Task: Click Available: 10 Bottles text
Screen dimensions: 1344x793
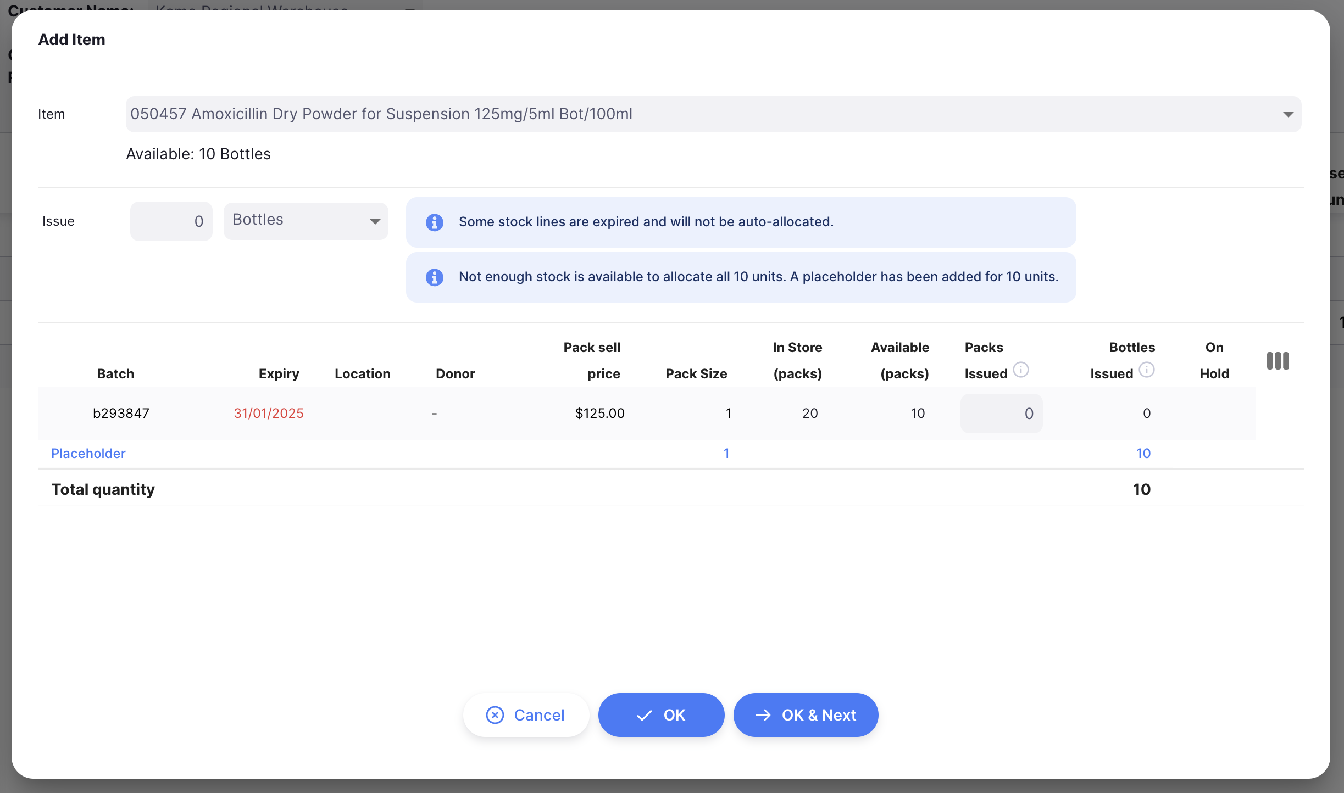Action: coord(198,154)
